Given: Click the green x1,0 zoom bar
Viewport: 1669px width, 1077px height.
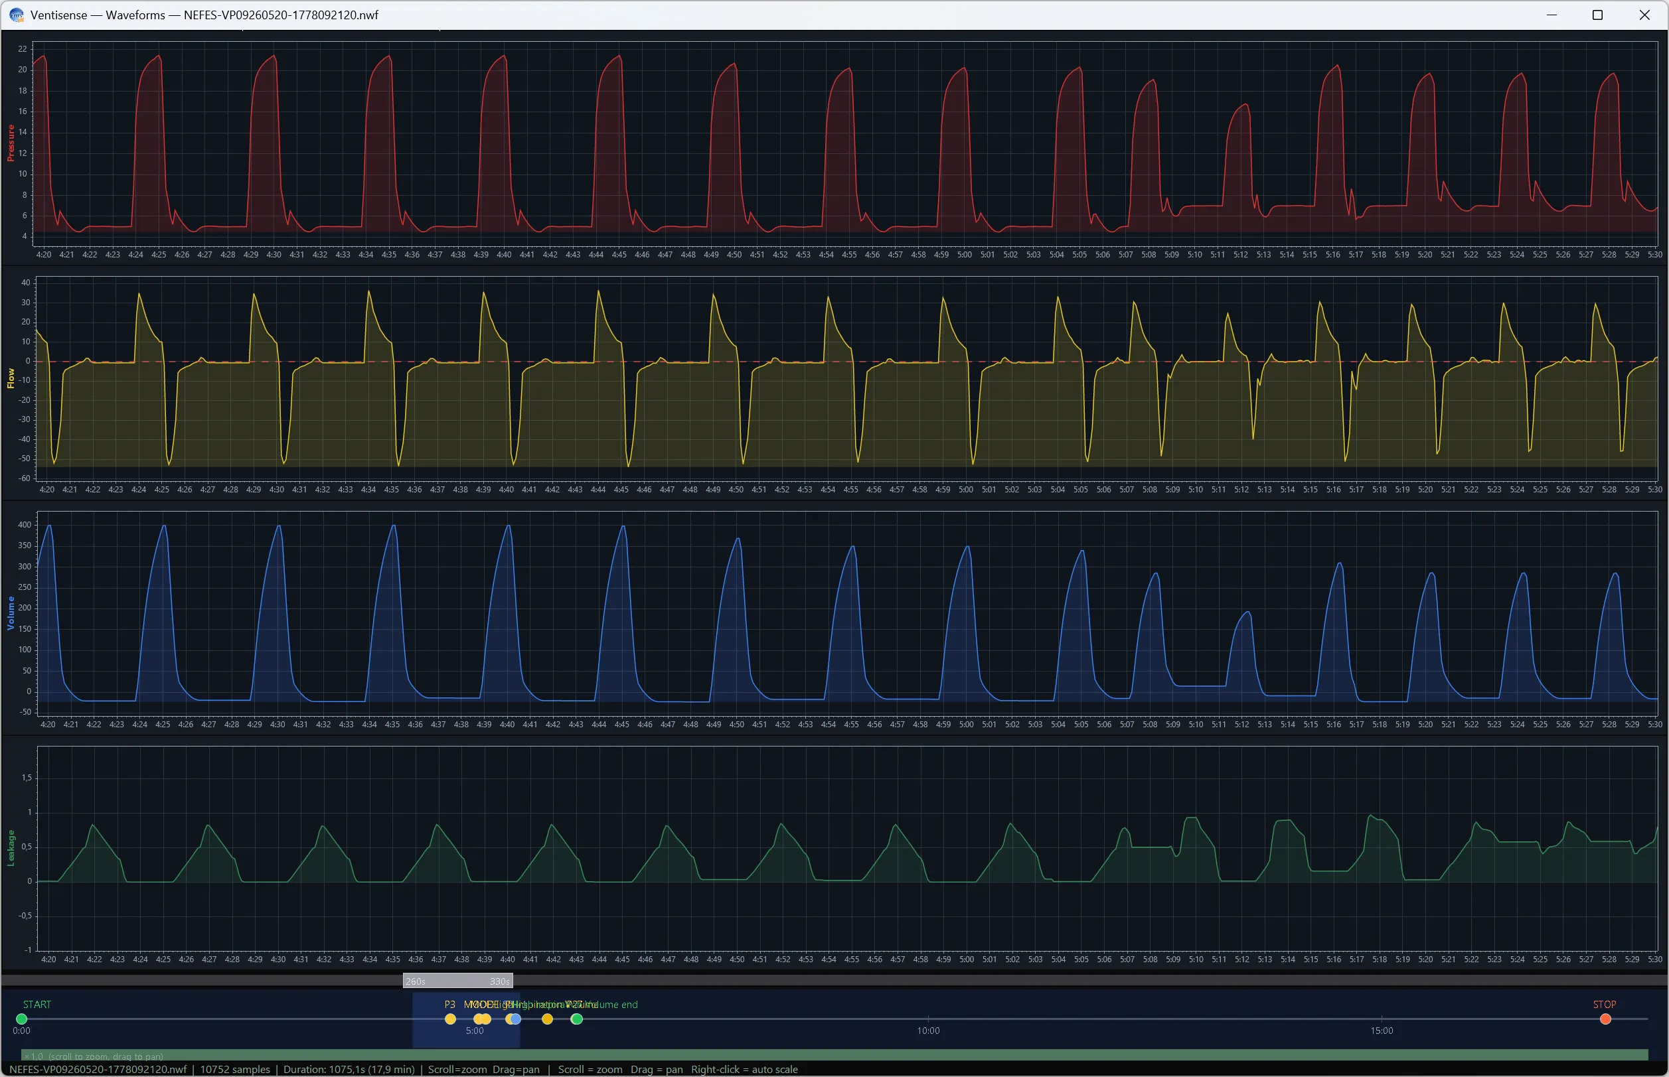Looking at the screenshot, I should pos(834,1055).
